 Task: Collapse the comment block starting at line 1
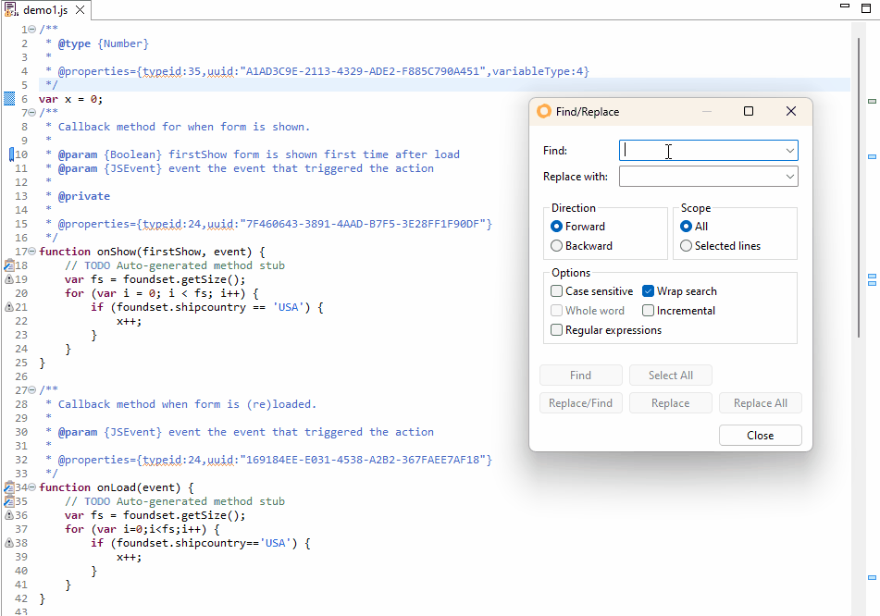[x=32, y=30]
